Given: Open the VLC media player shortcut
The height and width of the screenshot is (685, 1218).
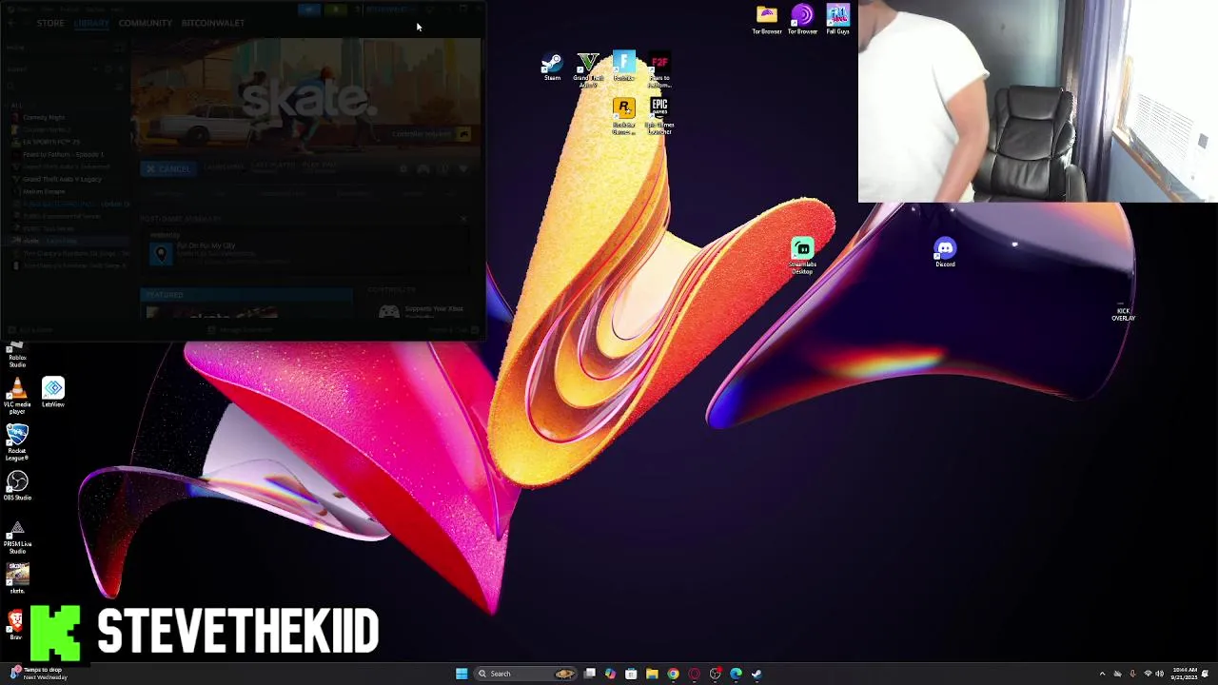Looking at the screenshot, I should pos(17,395).
